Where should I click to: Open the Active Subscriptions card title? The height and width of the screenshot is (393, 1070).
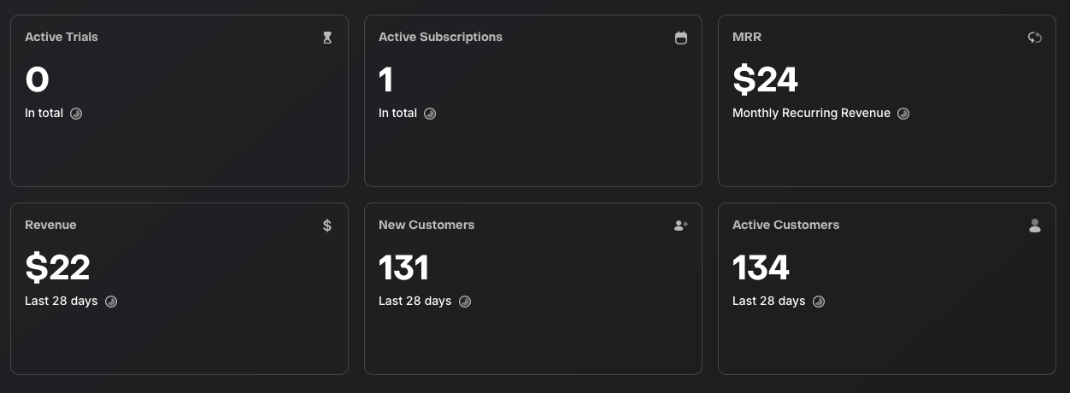coord(441,37)
